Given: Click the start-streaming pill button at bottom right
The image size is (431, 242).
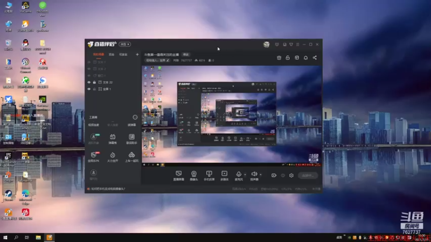Looking at the screenshot, I should 308,175.
